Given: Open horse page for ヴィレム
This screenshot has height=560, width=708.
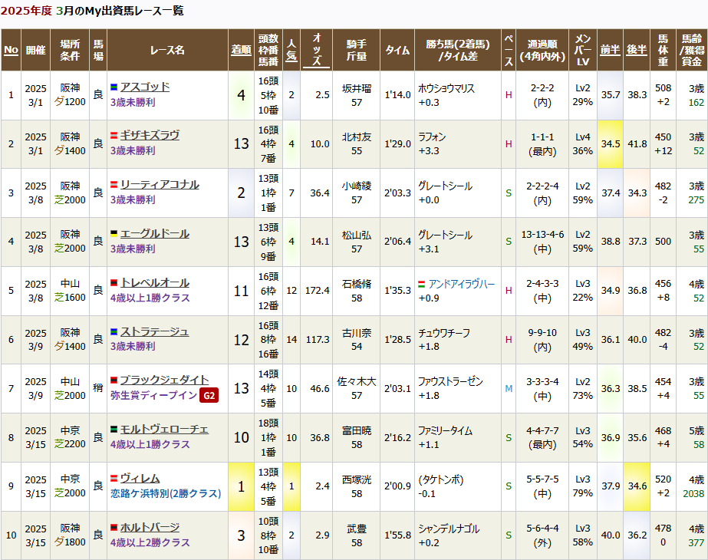Looking at the screenshot, I should 140,479.
